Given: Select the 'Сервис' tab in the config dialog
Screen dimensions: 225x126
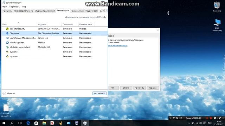Looking at the screenshot, I should 111,36.
